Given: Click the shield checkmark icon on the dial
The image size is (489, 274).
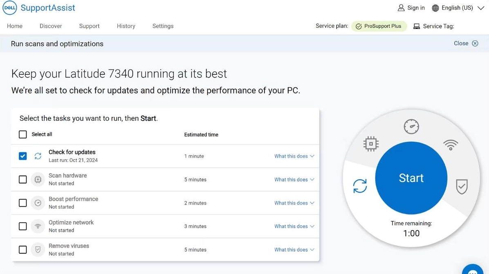Looking at the screenshot, I should pyautogui.click(x=462, y=187).
